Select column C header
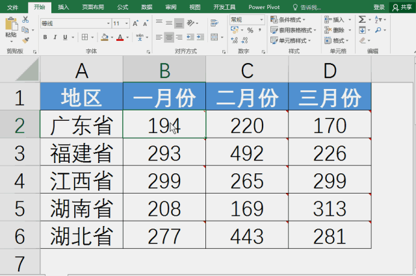 click(247, 71)
